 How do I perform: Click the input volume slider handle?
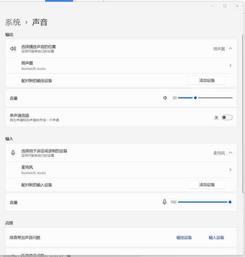point(230,202)
